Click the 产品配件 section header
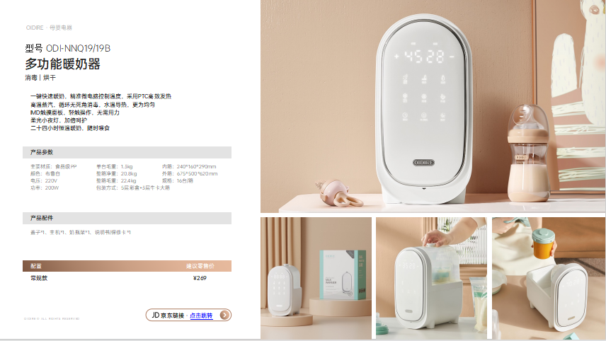The image size is (606, 341). pyautogui.click(x=127, y=218)
